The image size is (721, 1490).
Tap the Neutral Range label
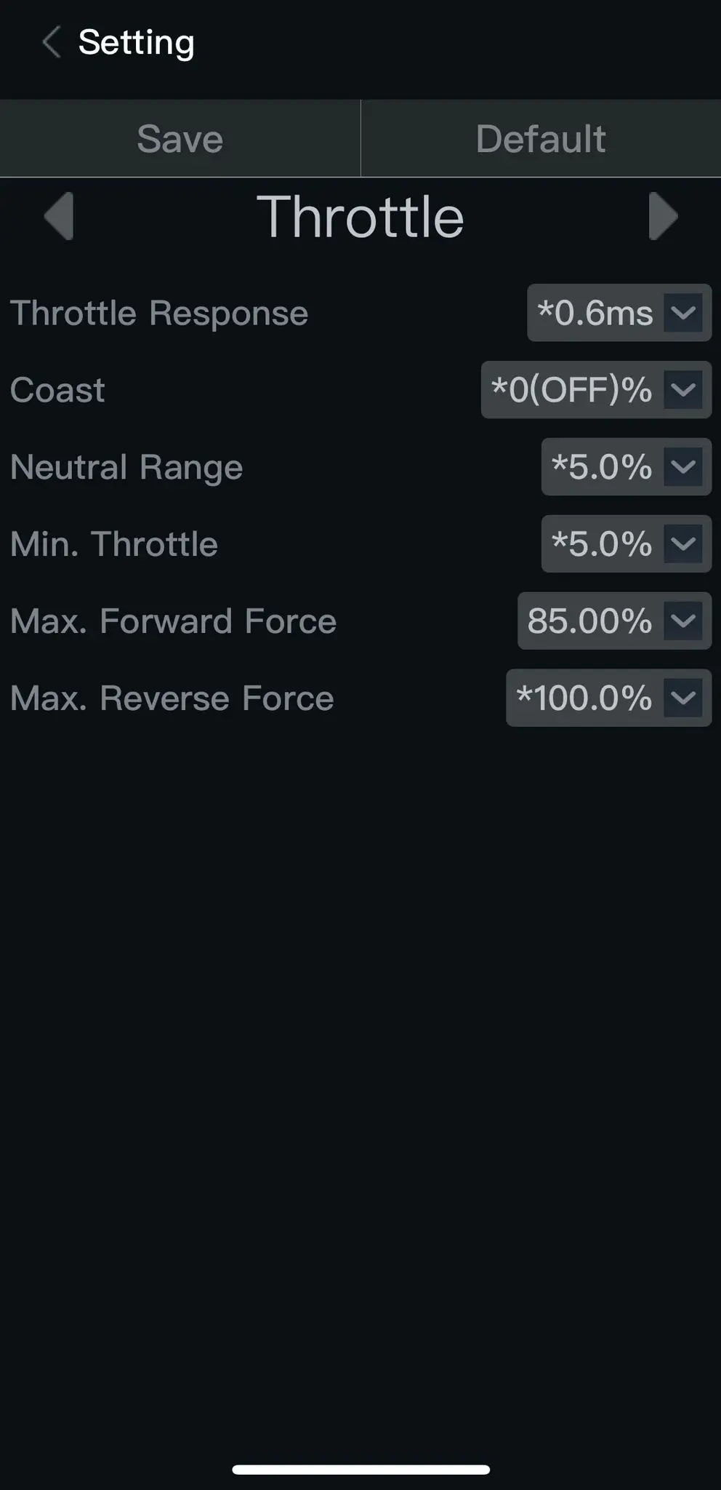point(126,467)
